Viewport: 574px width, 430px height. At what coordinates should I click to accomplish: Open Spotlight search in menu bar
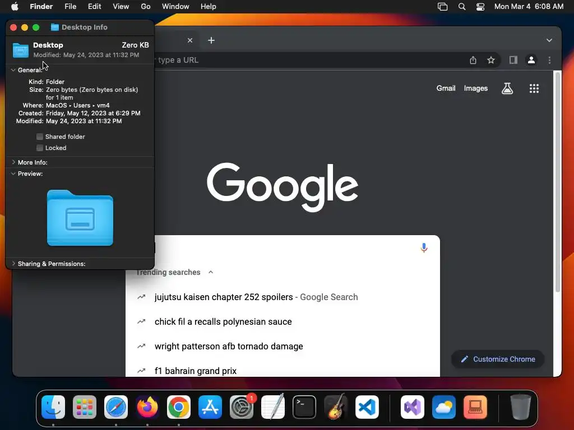[x=462, y=7]
